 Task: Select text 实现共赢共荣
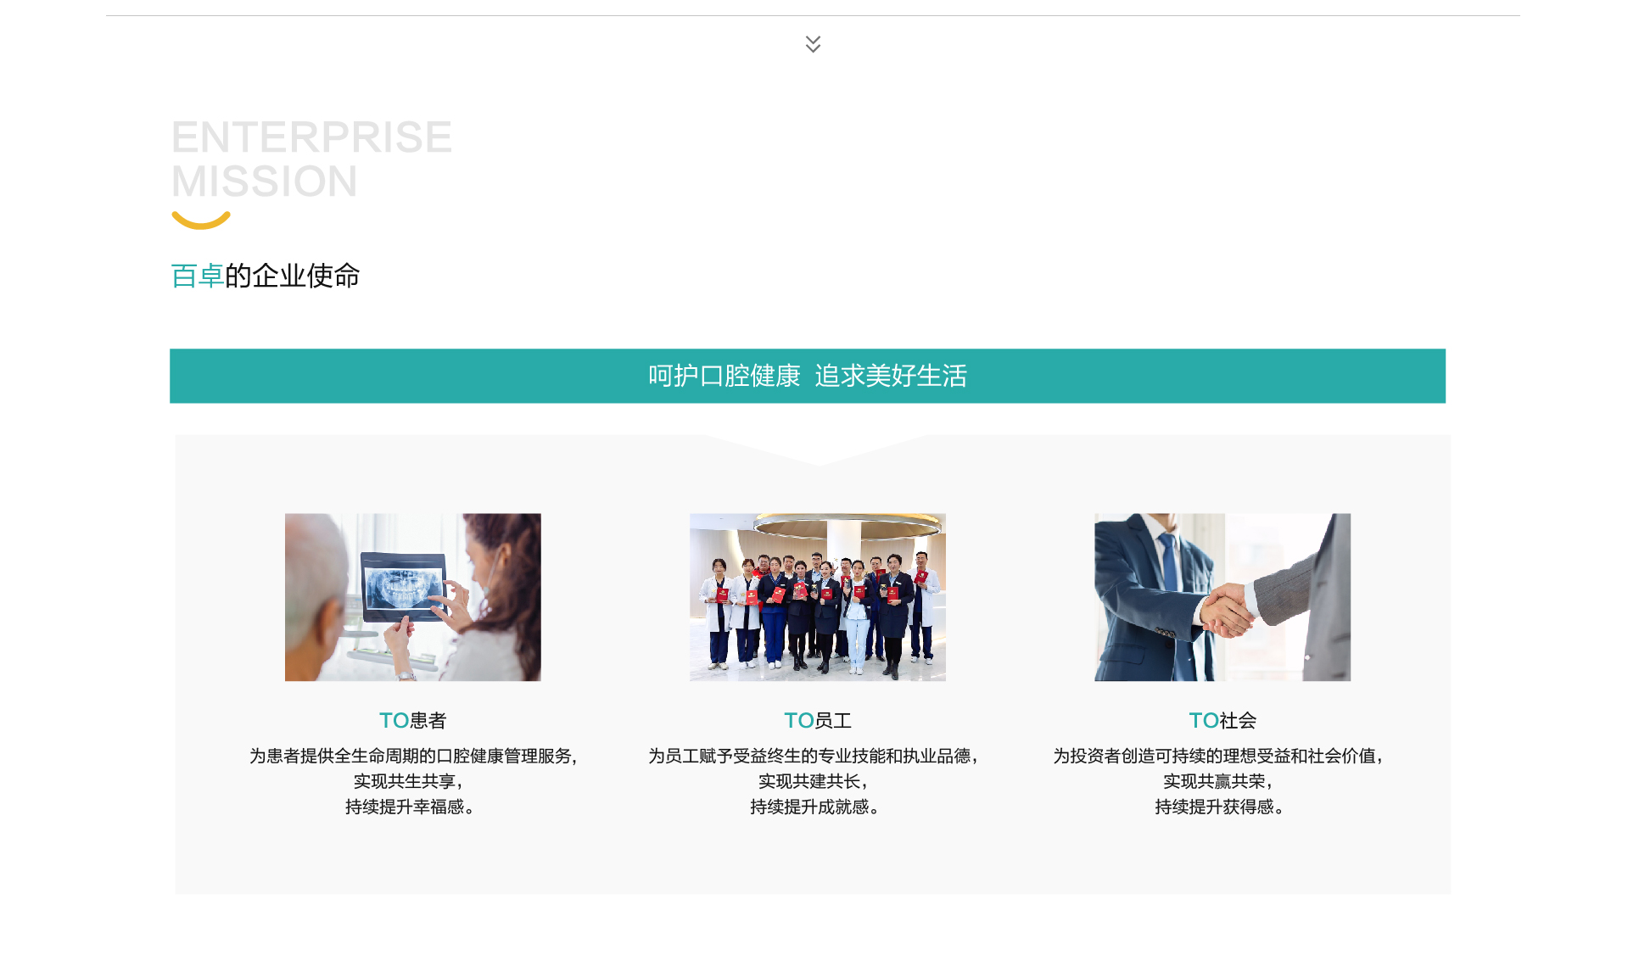click(x=1213, y=781)
